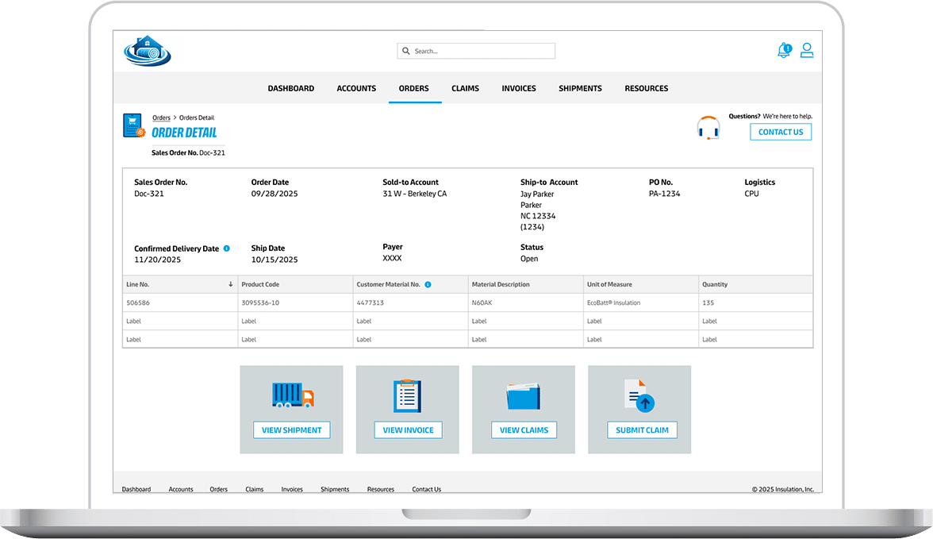Click the headset support icon

click(708, 128)
